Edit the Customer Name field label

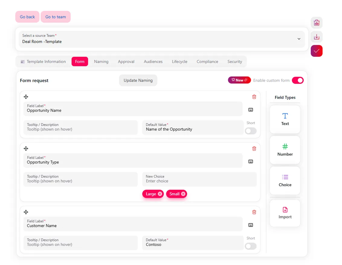coord(133,224)
